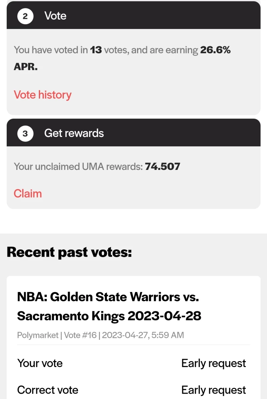The image size is (267, 399).
Task: Claim the unclaimed UMA rewards
Action: (28, 194)
